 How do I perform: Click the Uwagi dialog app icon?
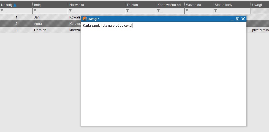pyautogui.click(x=85, y=19)
